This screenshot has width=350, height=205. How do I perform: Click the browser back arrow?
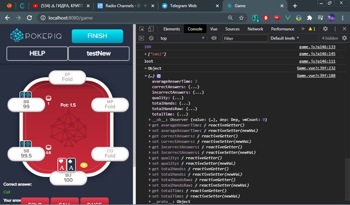(x=8, y=18)
